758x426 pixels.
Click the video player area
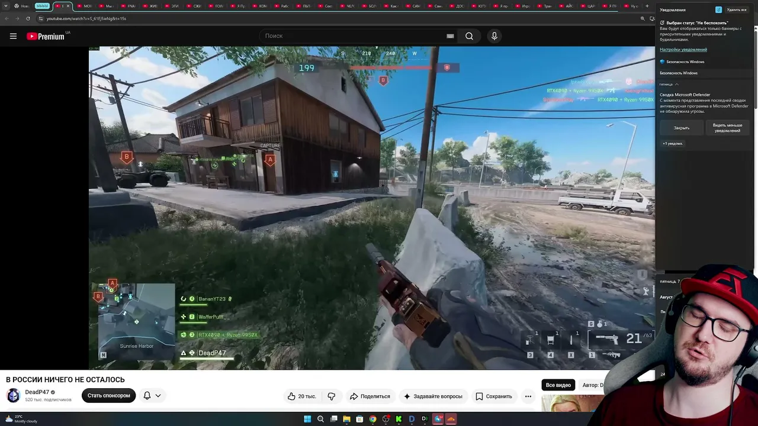point(372,208)
